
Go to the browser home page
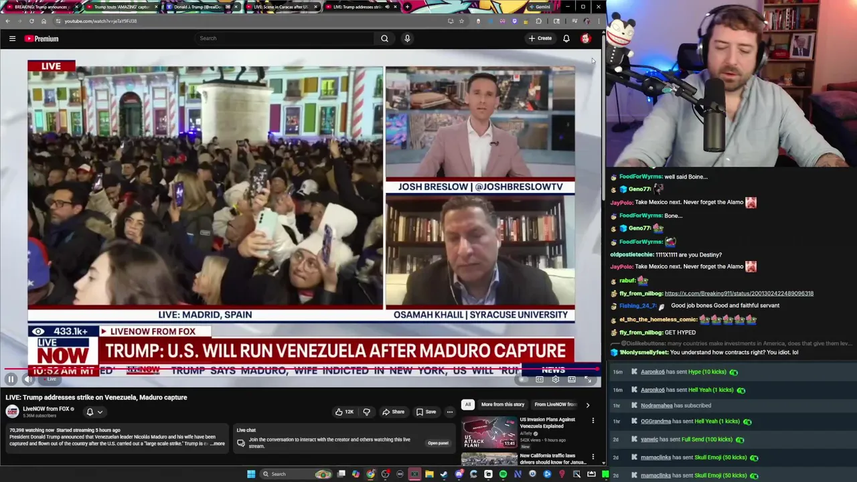click(44, 21)
